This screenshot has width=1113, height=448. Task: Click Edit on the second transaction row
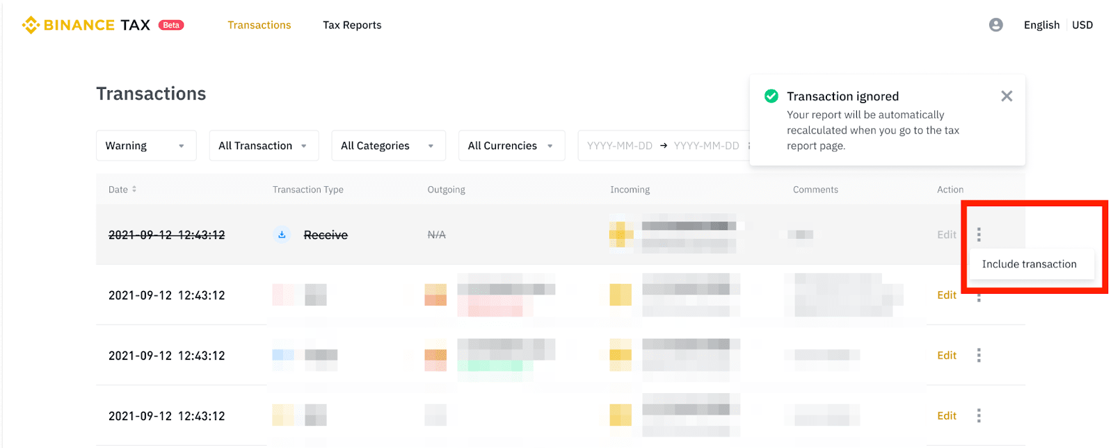click(x=947, y=295)
